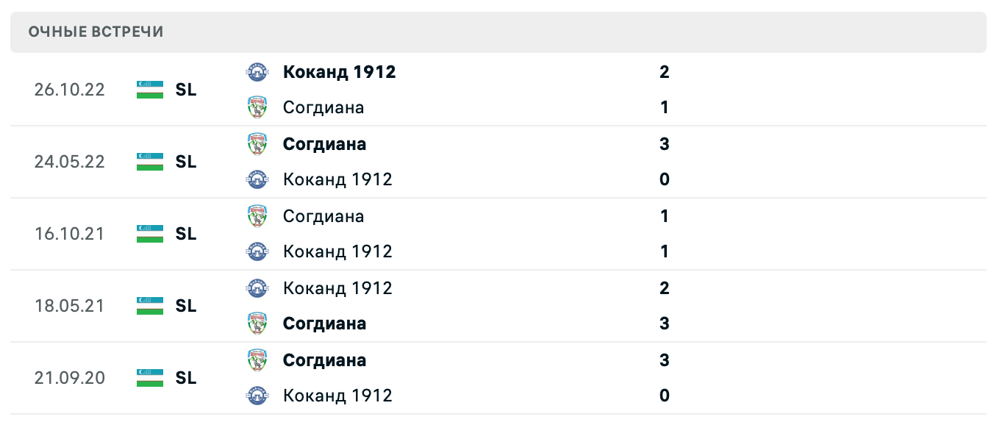Click the Коканд 1912 badge in the 18.05.21 match
Viewport: 997px width, 425px height.
pyautogui.click(x=257, y=287)
